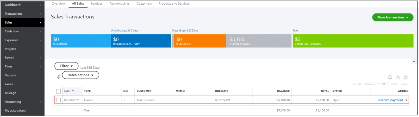Open table settings gear icon
The width and height of the screenshot is (419, 117).
pyautogui.click(x=406, y=77)
